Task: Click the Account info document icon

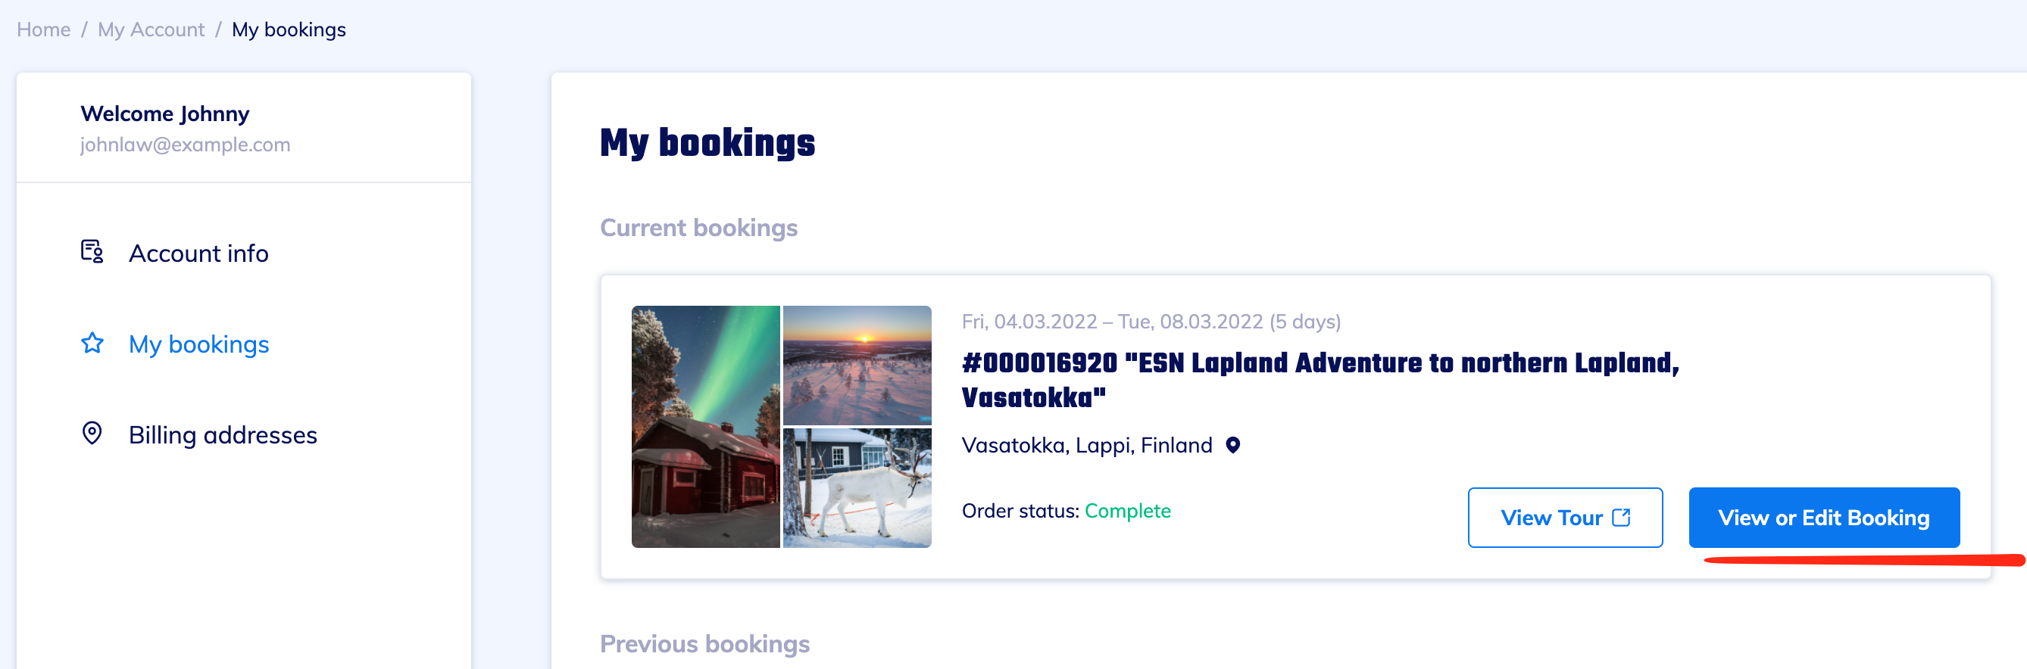Action: pos(92,251)
